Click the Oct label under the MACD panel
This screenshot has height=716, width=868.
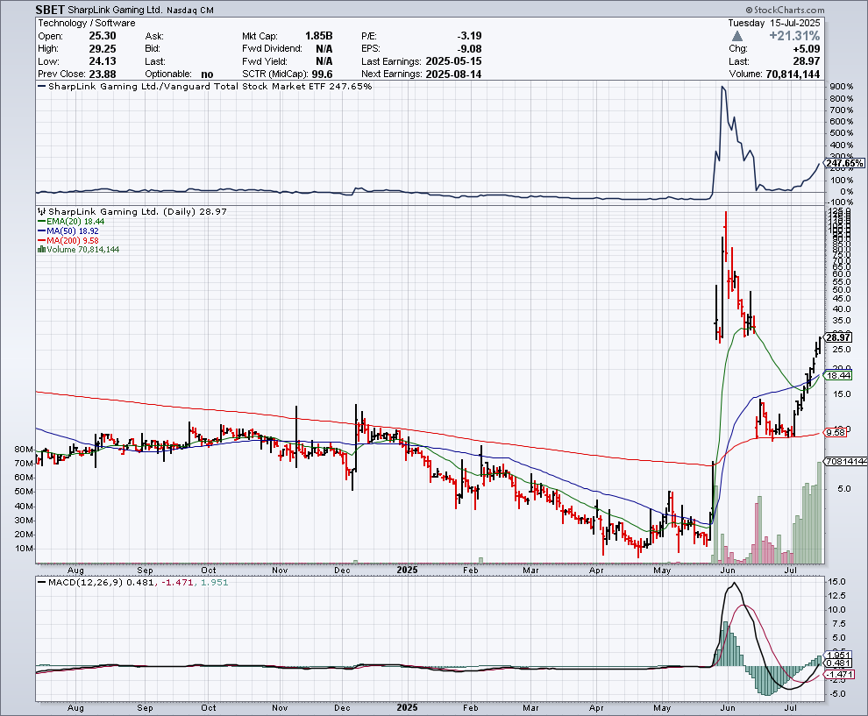coord(209,708)
